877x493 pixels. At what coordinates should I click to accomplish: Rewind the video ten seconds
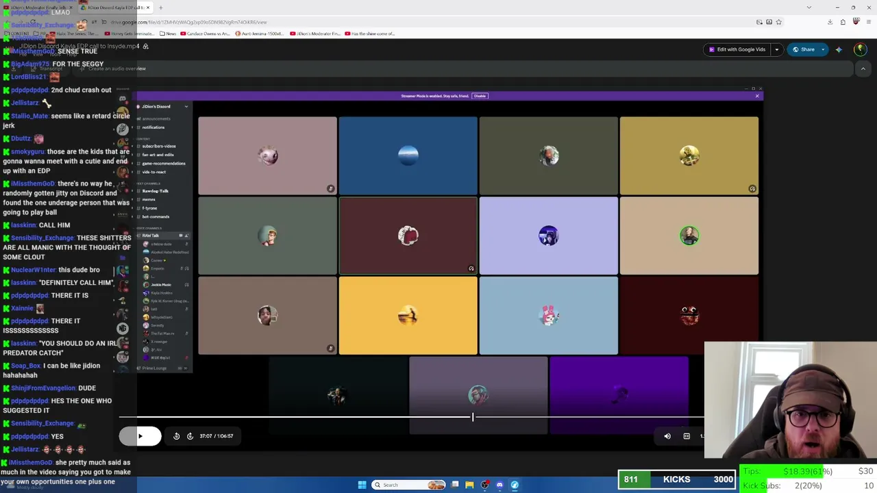click(x=176, y=436)
